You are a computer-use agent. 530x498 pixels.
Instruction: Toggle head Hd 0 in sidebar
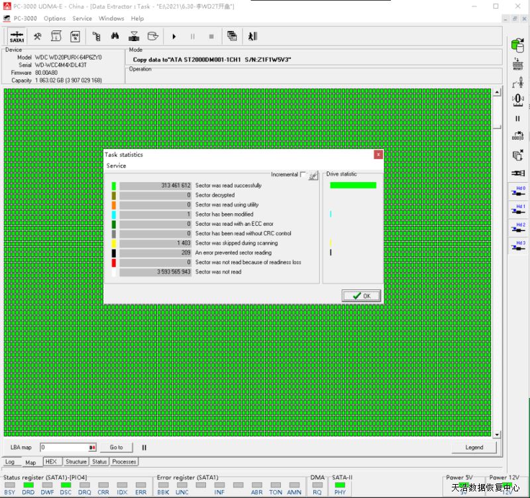517,191
